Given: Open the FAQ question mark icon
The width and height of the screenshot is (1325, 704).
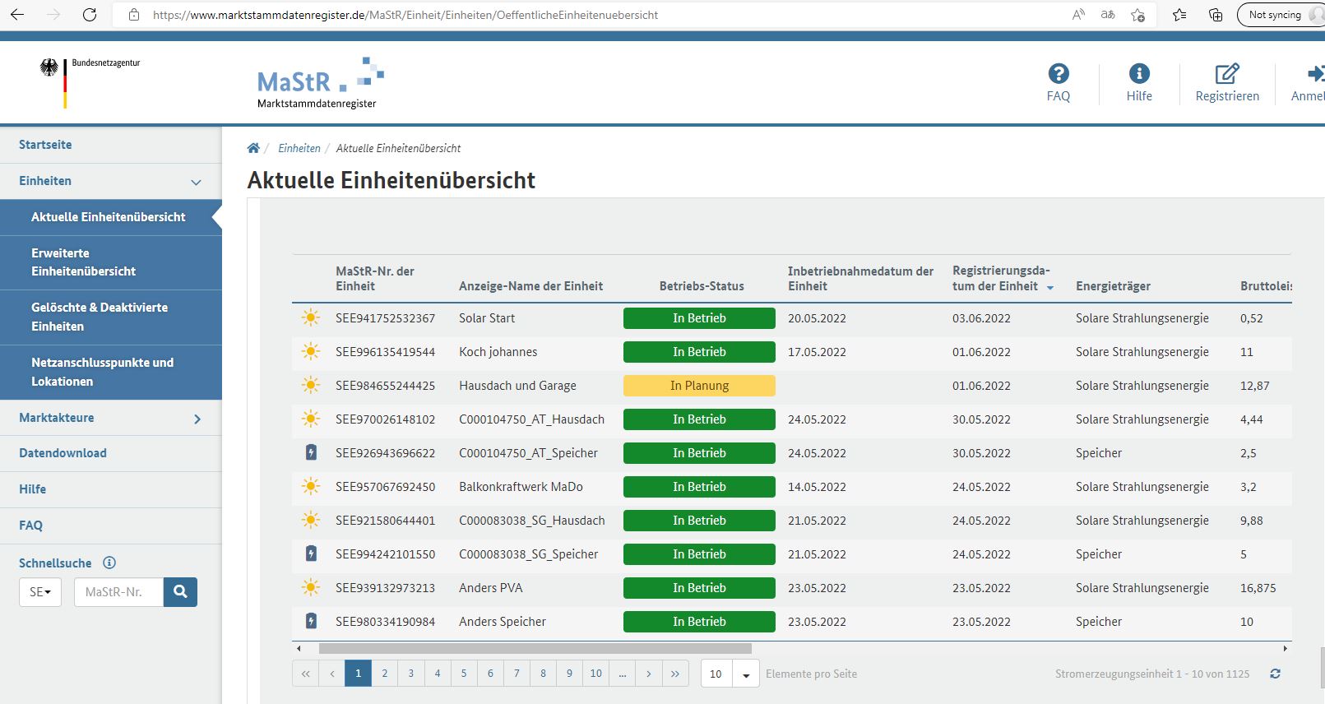Looking at the screenshot, I should point(1058,74).
